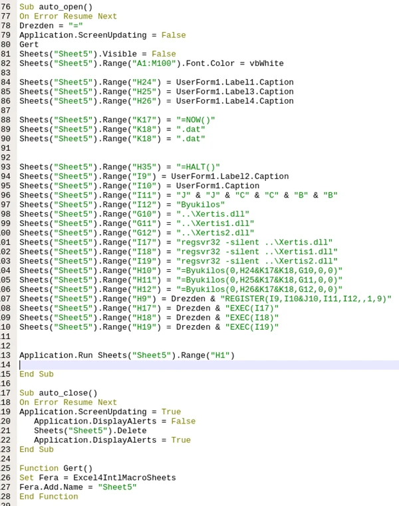The height and width of the screenshot is (506, 399).
Task: Click the 'Application.ScreenUpdating = False' line
Action: [102, 35]
